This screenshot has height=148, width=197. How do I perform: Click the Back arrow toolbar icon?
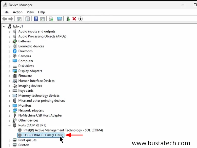pos(5,19)
